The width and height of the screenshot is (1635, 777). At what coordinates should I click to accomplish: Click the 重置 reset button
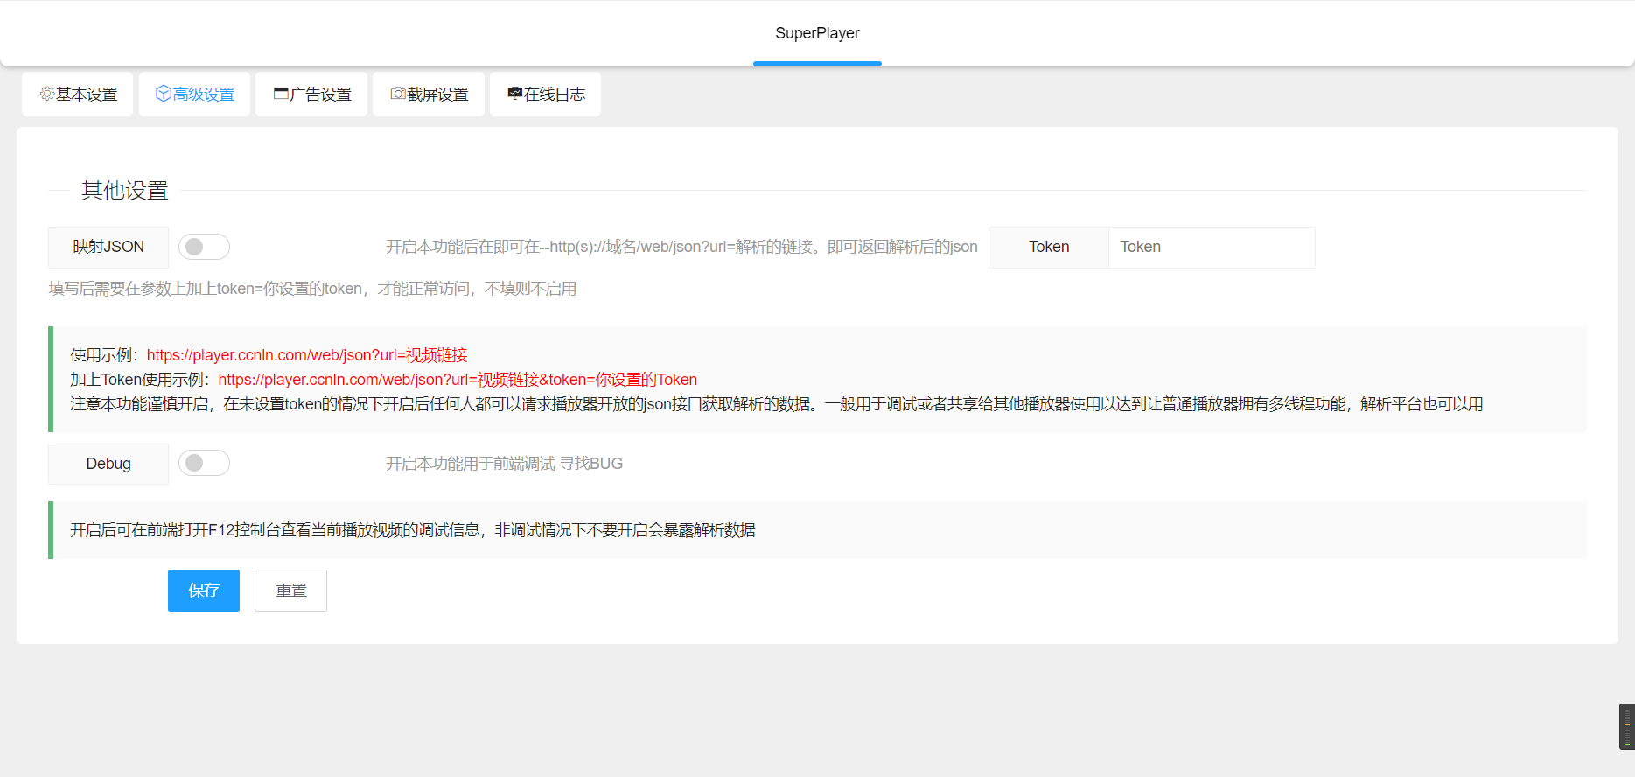click(x=290, y=591)
